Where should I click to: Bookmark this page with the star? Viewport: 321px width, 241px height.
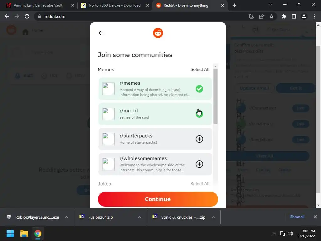tap(271, 16)
